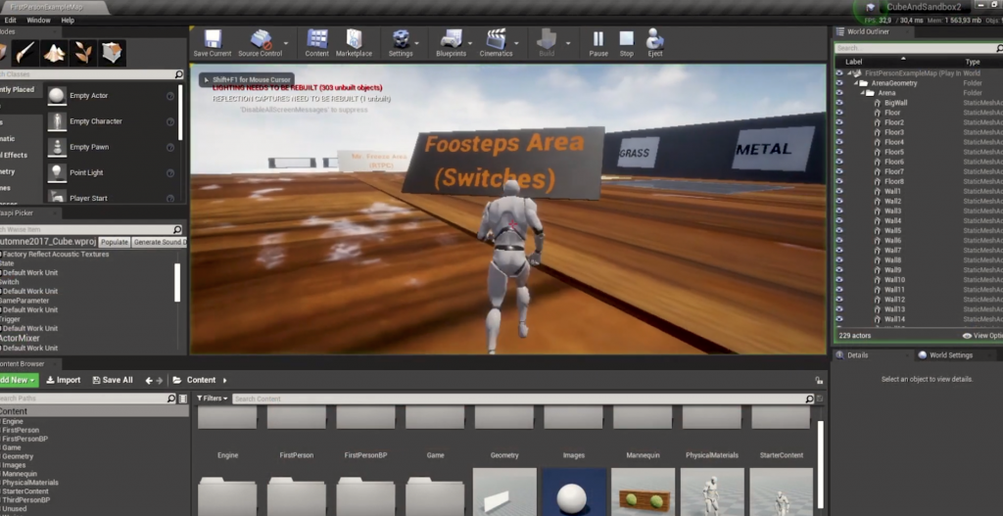Select the Paint mode brush icon
The height and width of the screenshot is (516, 1003).
(25, 53)
